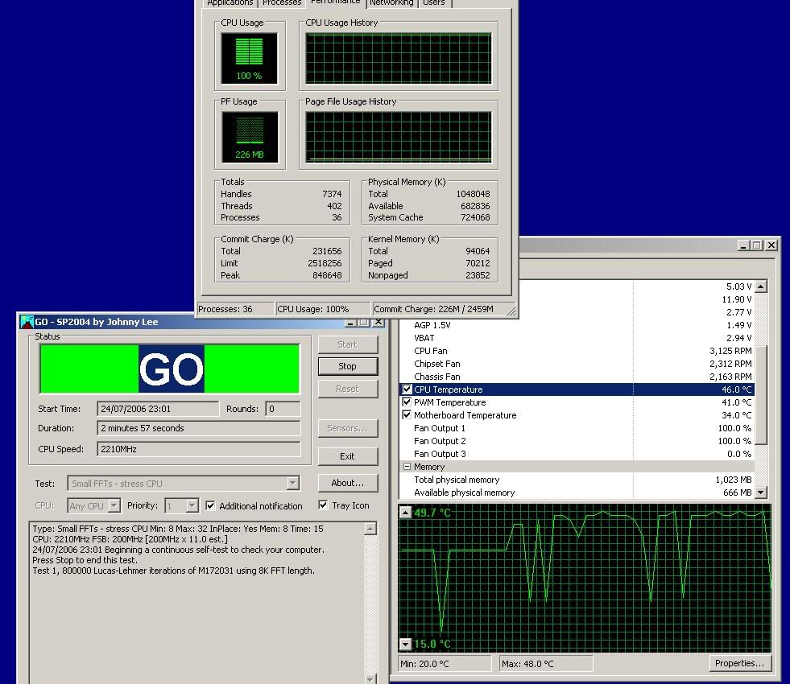Click the SP2004 log scrollbar up arrow
Viewport: 790px width, 684px height.
(371, 528)
